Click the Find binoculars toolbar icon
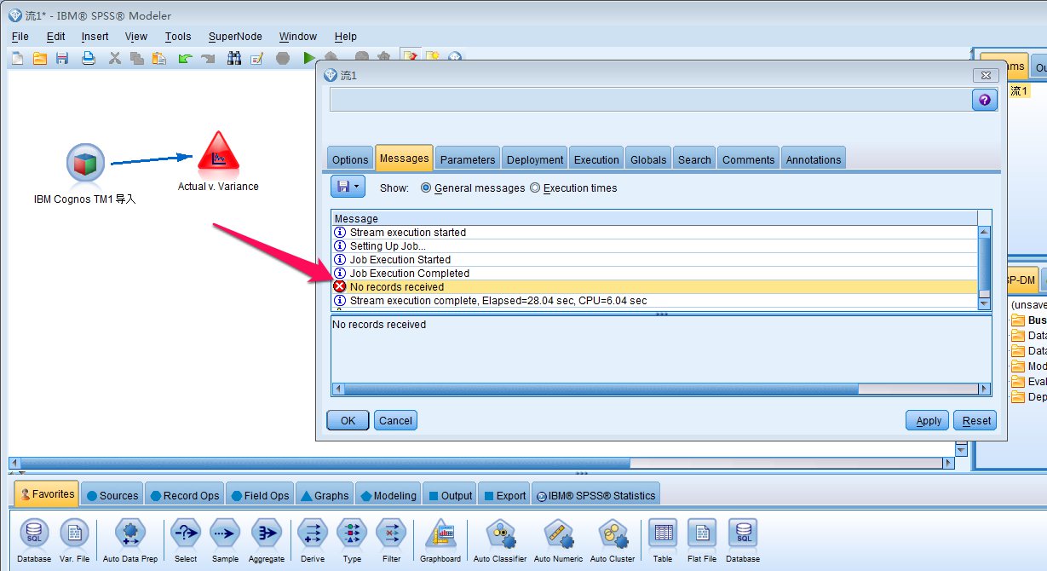1047x571 pixels. tap(234, 58)
